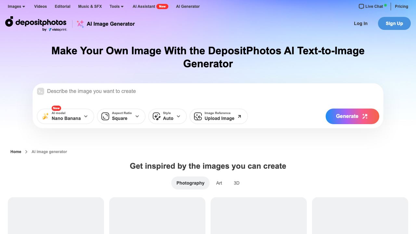Click the image description input field
416x234 pixels.
[208, 91]
